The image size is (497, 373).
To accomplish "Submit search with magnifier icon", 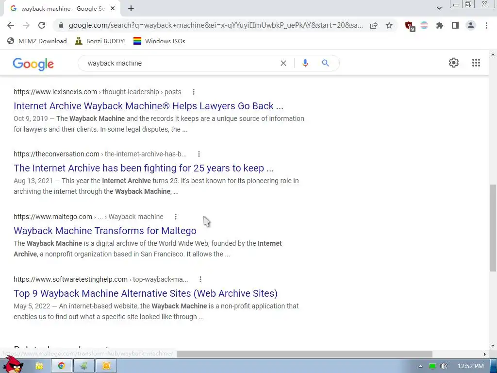I will [325, 63].
